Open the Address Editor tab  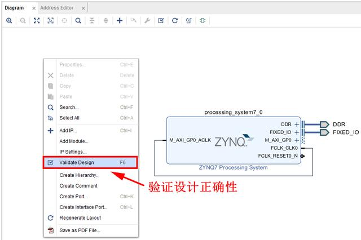pyautogui.click(x=57, y=8)
